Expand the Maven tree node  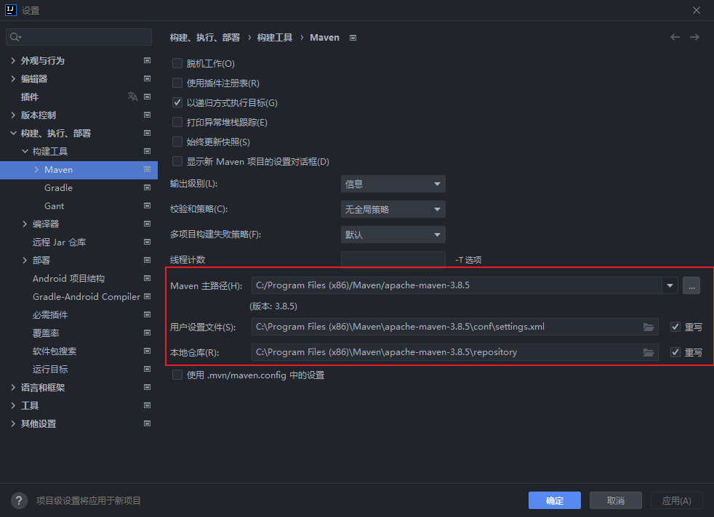[x=36, y=169]
